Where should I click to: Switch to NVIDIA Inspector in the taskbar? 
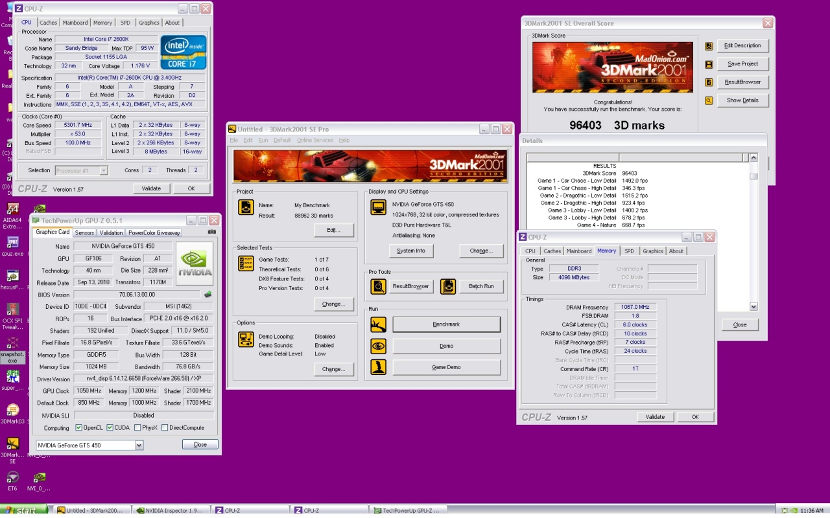(x=171, y=511)
